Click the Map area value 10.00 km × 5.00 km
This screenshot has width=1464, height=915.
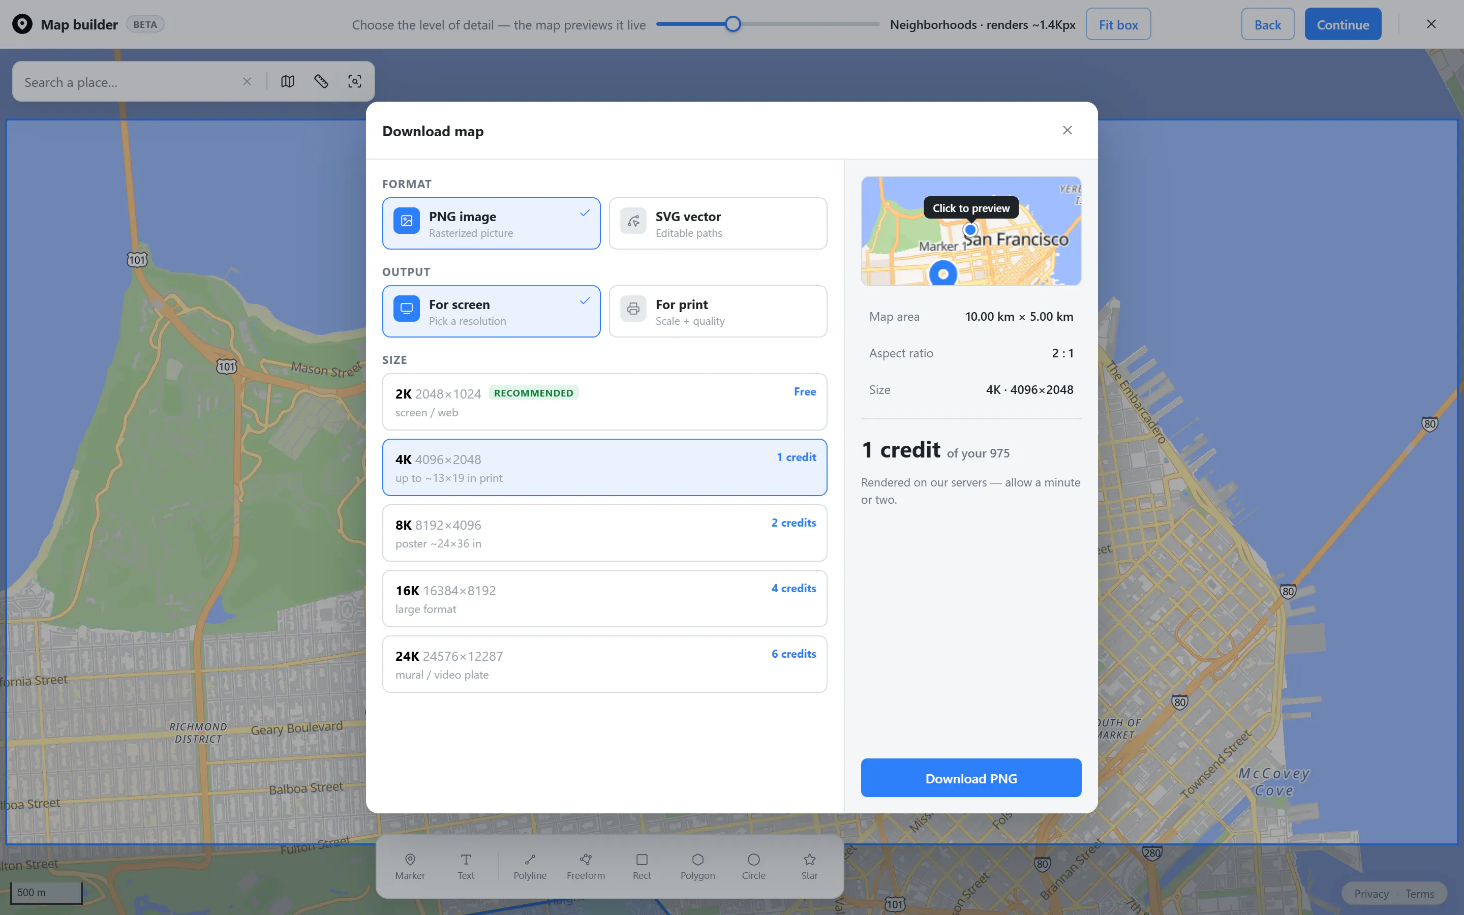click(x=1019, y=317)
